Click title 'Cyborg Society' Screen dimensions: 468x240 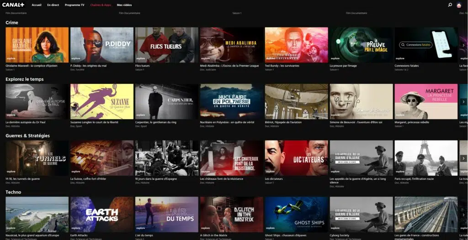pyautogui.click(x=339, y=235)
